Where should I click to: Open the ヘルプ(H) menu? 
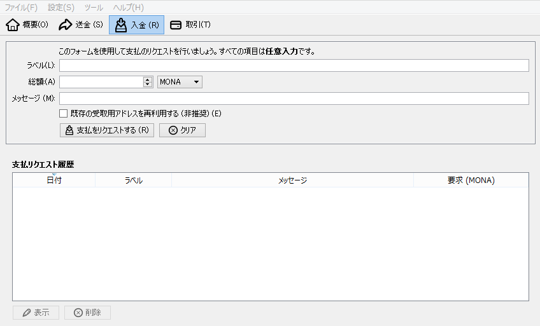tap(129, 7)
